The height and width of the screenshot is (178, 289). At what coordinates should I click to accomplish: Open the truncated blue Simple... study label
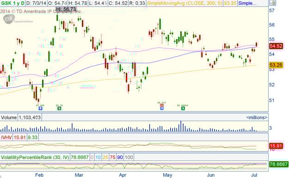(x=247, y=3)
